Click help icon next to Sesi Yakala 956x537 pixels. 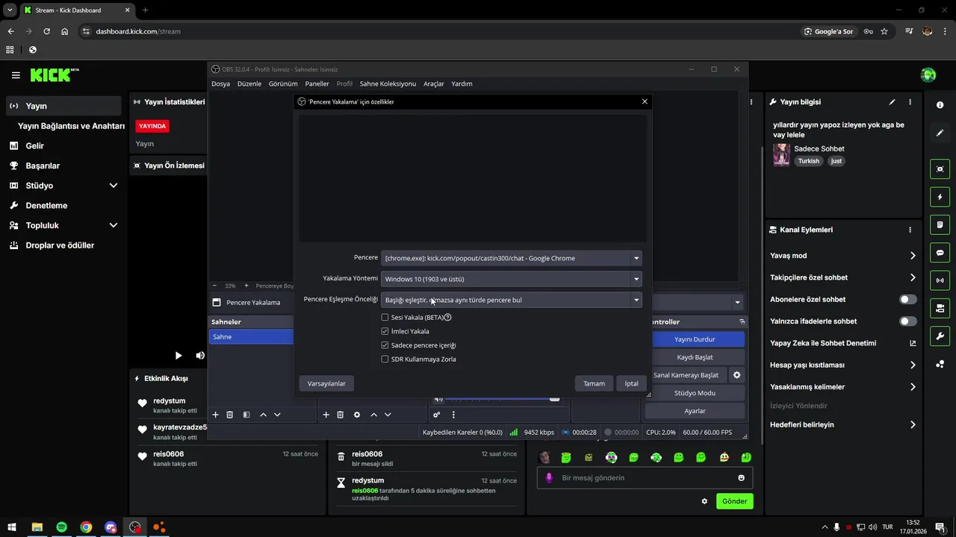447,318
